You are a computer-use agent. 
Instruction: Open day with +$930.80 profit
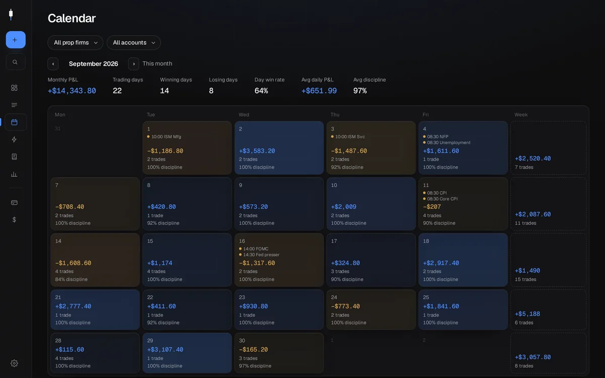pos(279,309)
